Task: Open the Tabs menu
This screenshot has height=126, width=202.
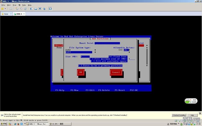Action: (x=24, y=5)
